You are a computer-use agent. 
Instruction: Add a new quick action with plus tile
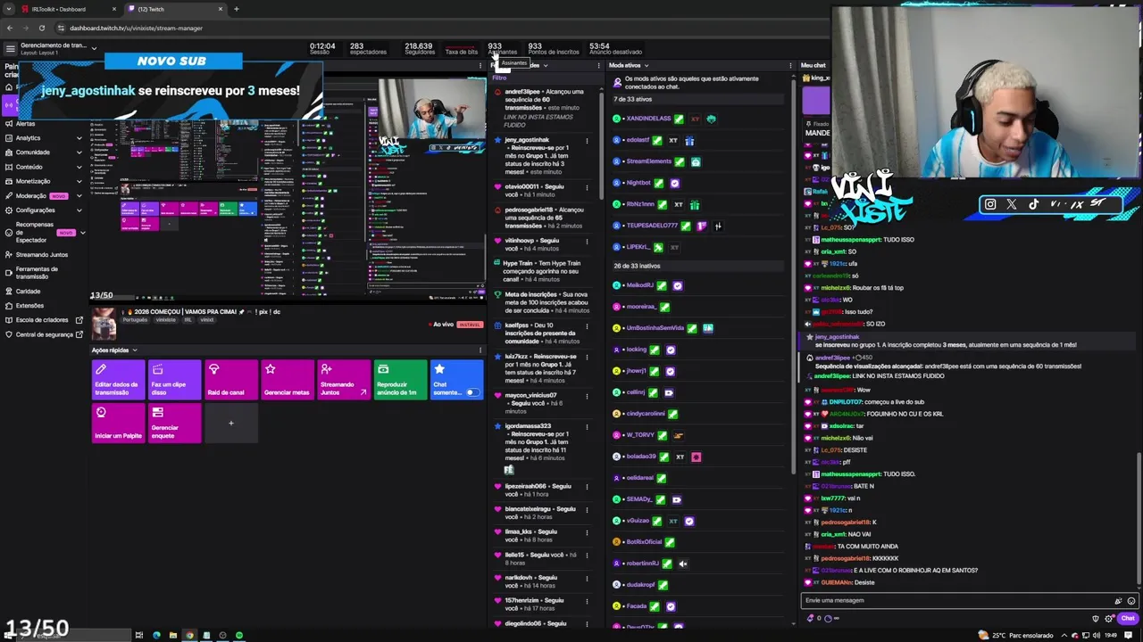(x=230, y=423)
